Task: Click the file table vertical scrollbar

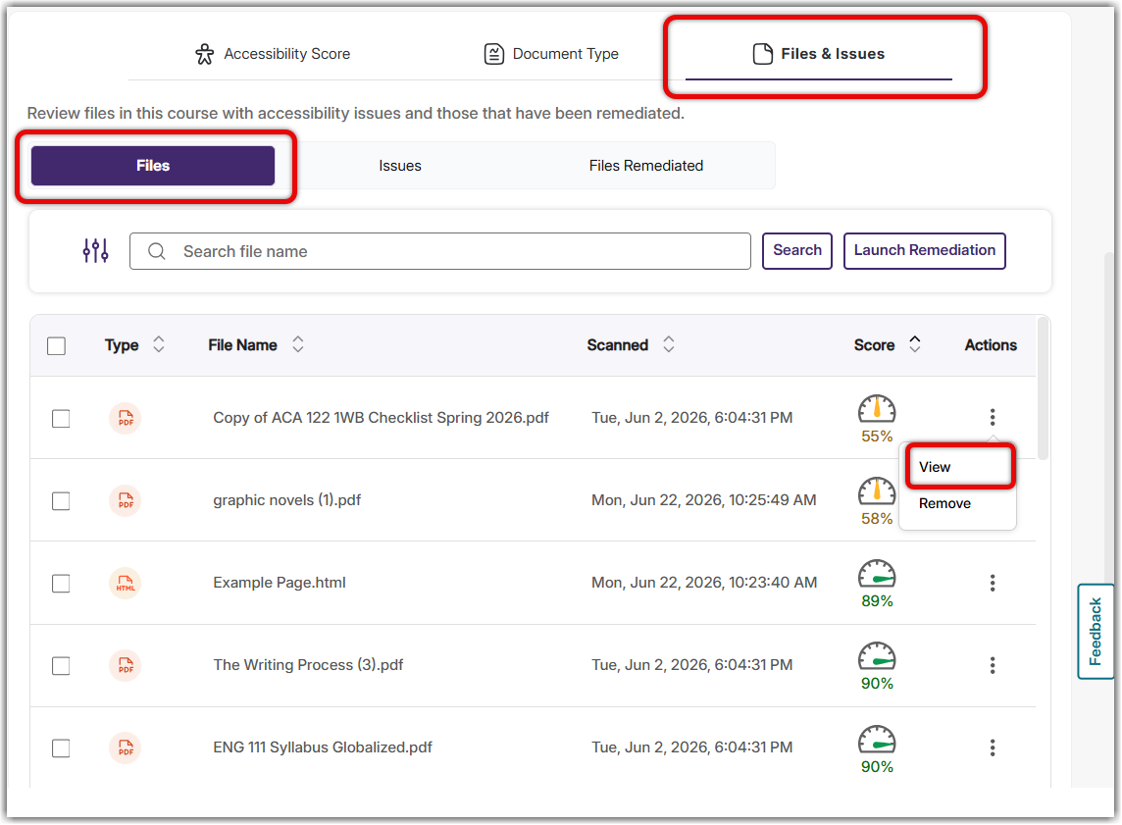Action: (1044, 390)
